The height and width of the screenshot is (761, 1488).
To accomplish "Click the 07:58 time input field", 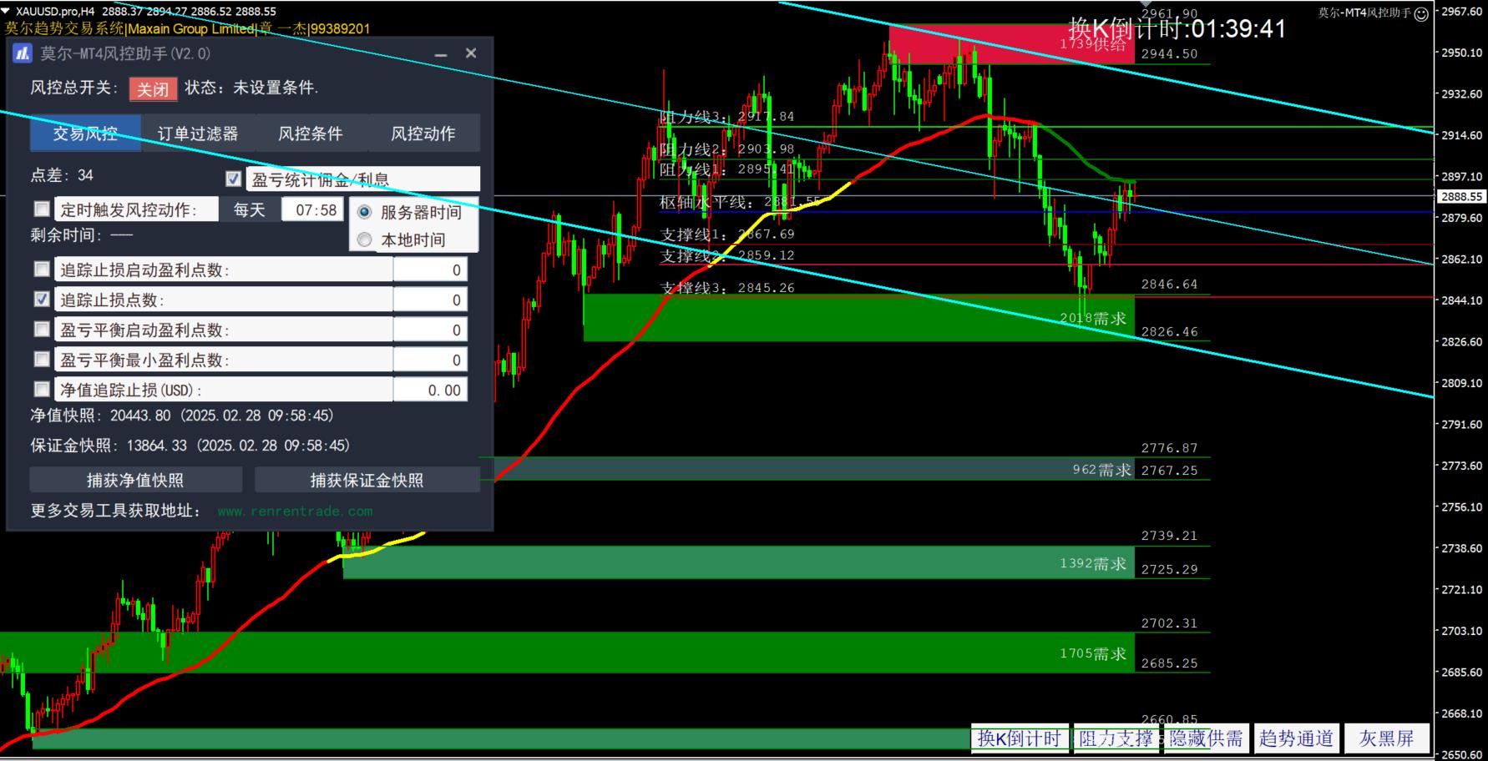I will pos(316,209).
